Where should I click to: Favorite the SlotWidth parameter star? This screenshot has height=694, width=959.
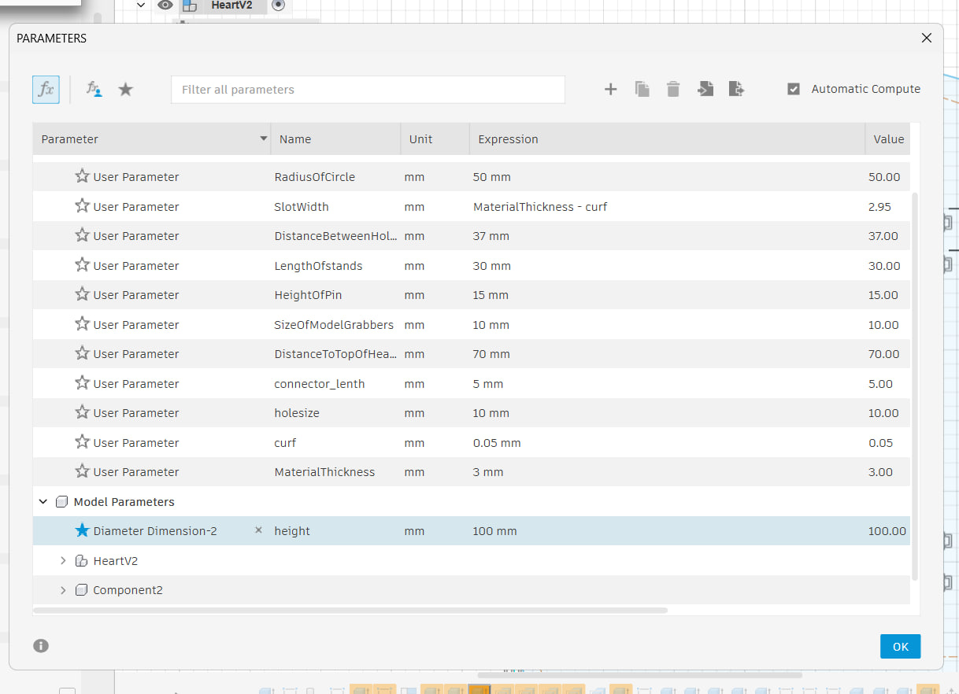82,206
